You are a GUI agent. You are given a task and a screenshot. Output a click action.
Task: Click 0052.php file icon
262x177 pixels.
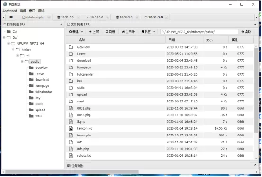point(71,115)
